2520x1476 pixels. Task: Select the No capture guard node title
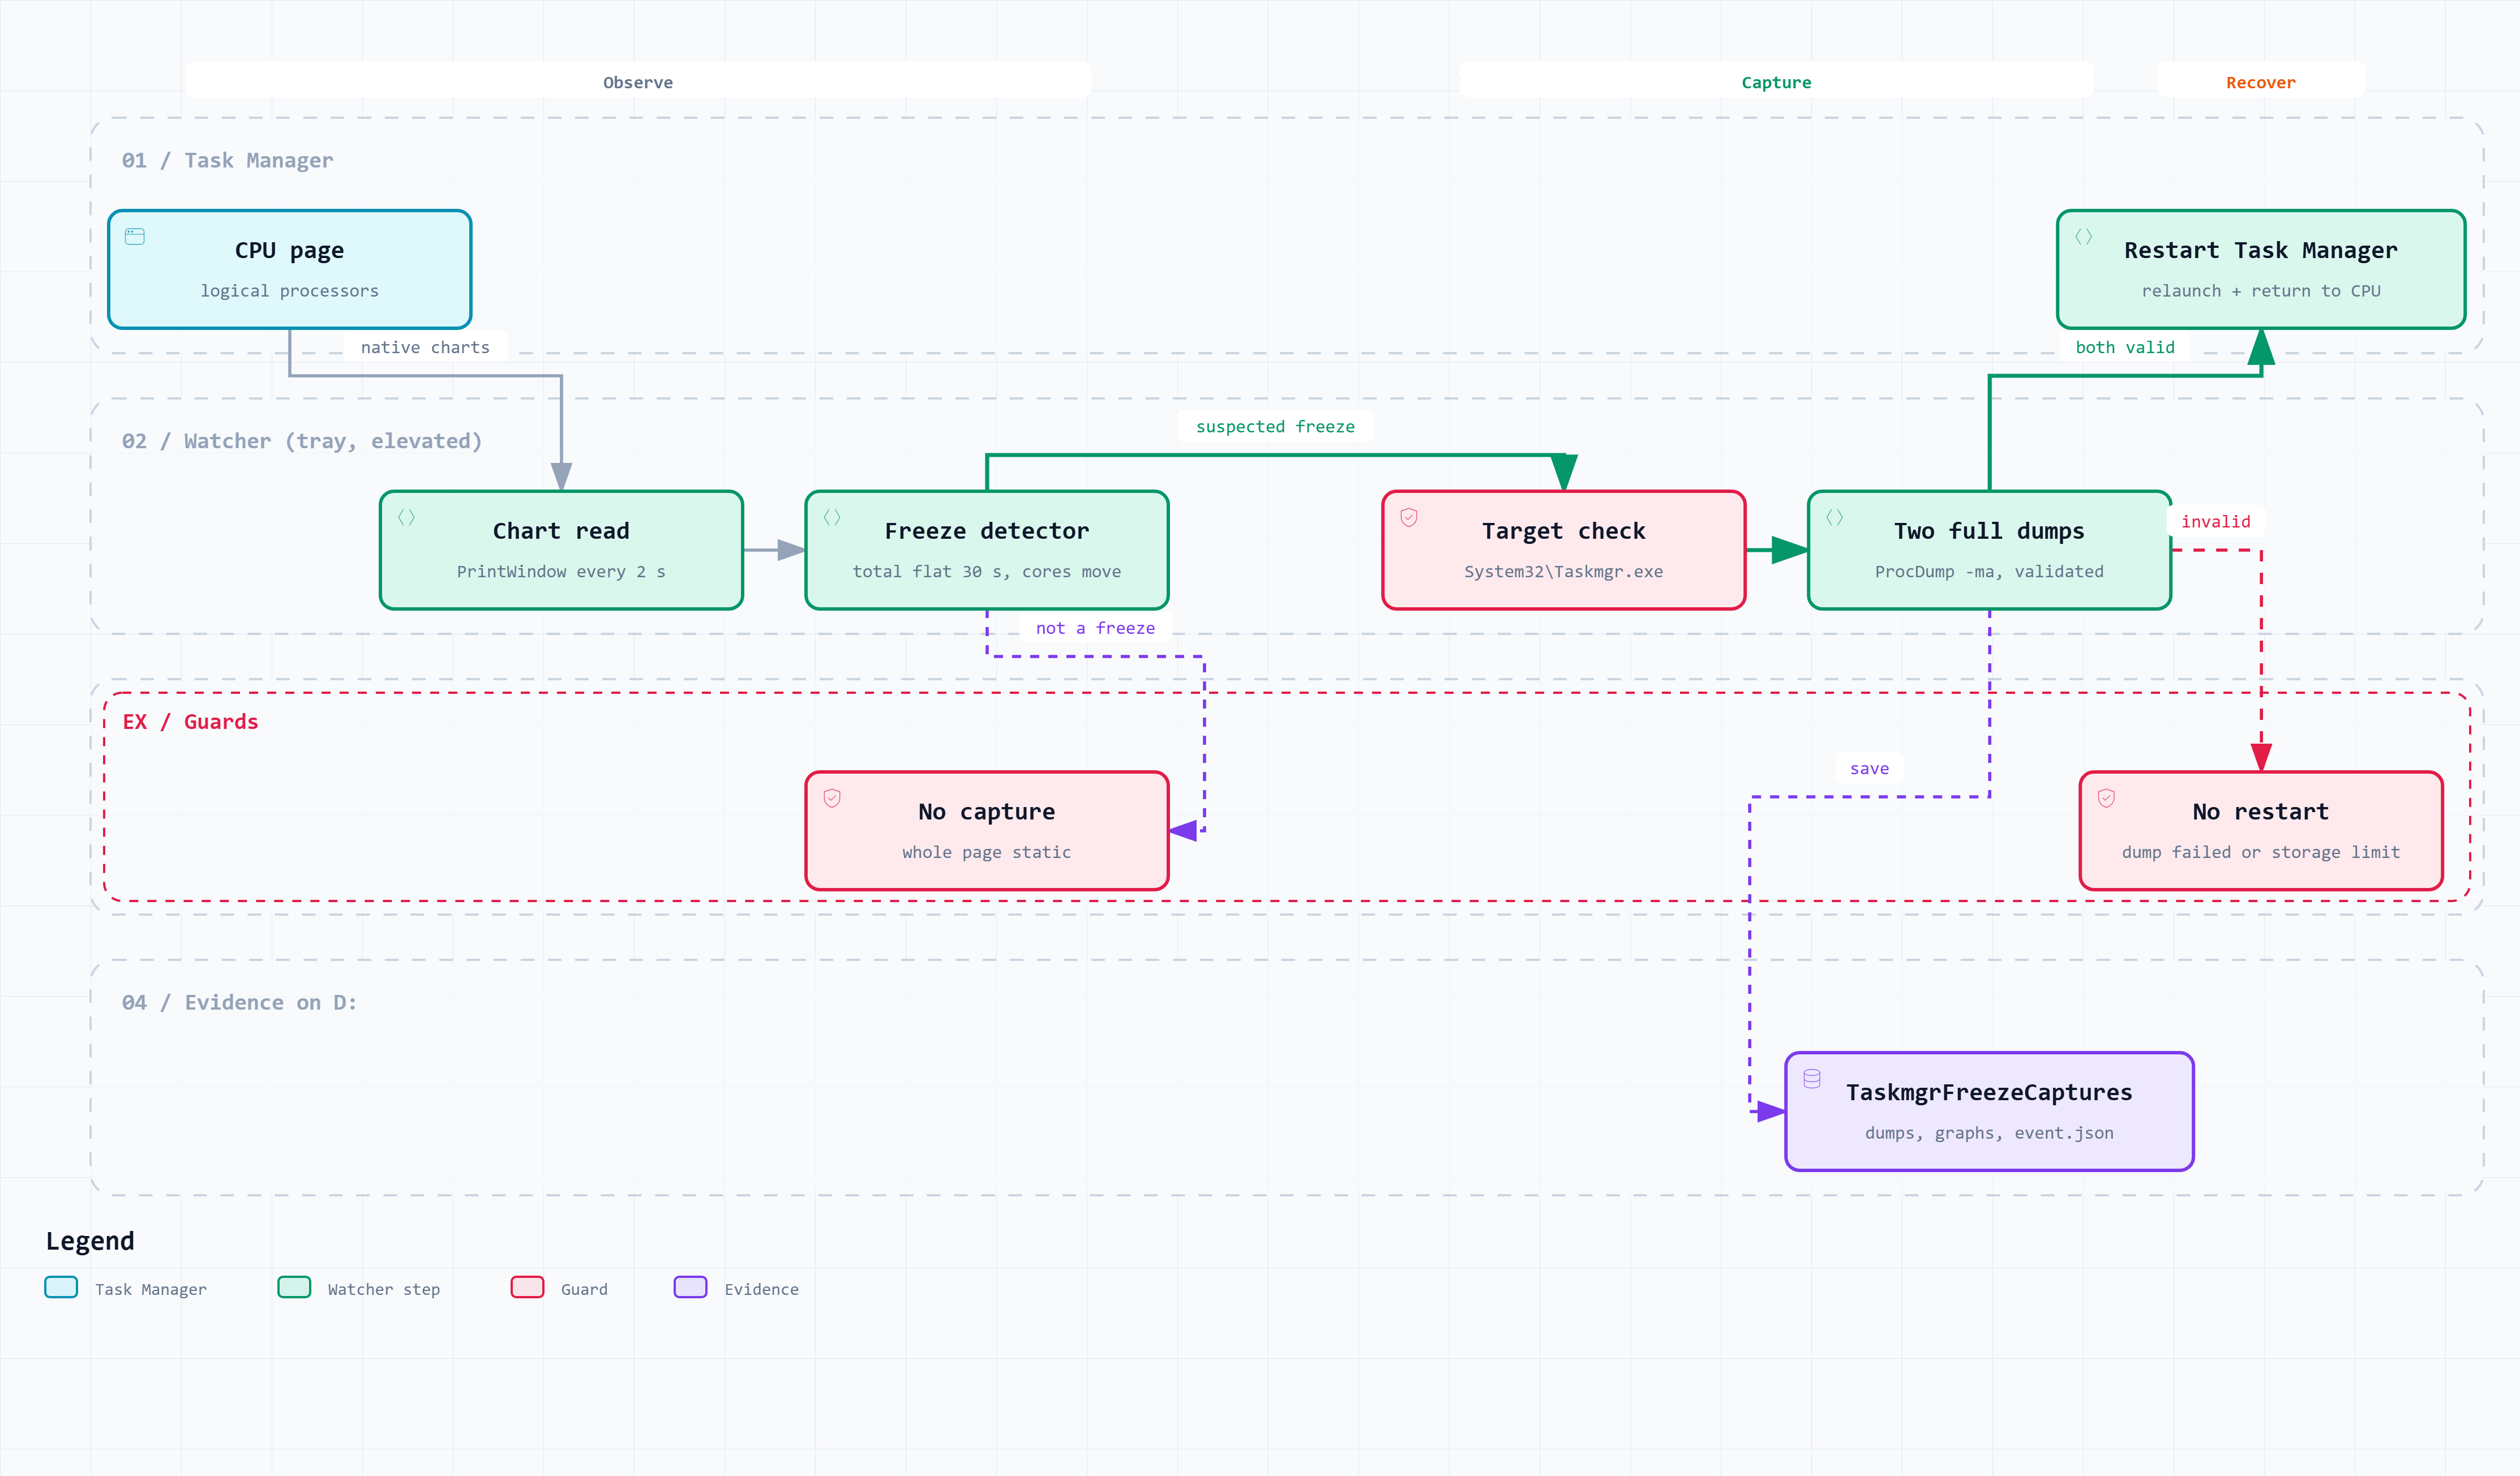[987, 812]
